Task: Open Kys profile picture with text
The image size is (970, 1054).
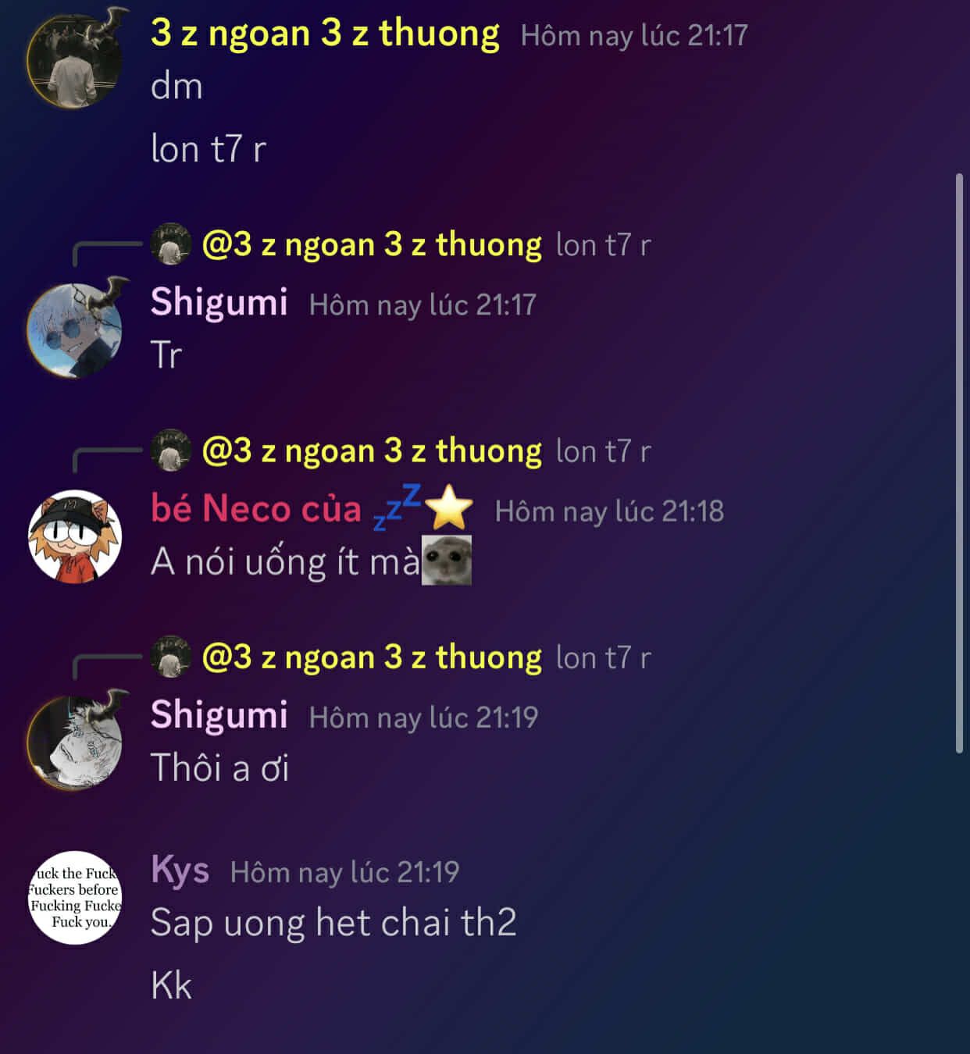Action: tap(75, 897)
